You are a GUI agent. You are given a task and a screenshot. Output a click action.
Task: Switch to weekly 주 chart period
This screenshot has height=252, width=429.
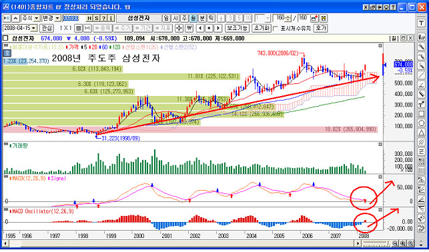[x=184, y=18]
